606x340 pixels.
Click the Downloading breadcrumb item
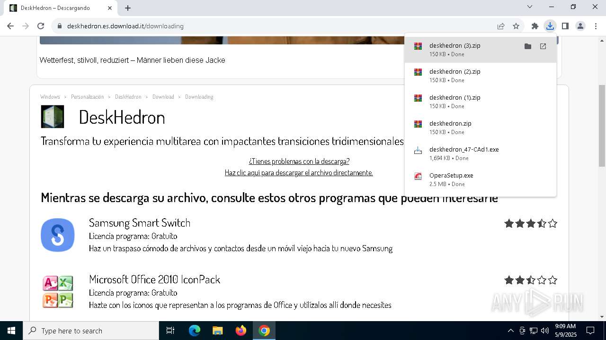point(199,97)
